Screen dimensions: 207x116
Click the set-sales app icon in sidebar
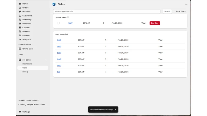[20, 60]
